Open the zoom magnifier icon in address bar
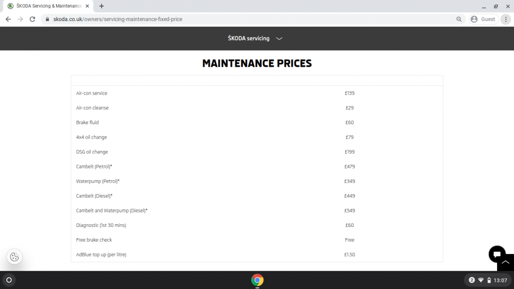 tap(459, 20)
